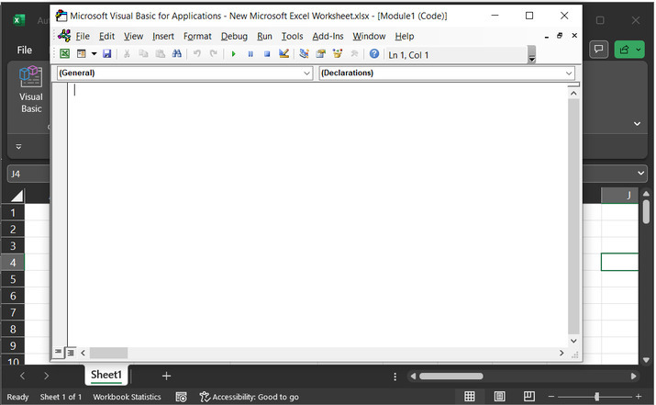Image resolution: width=656 pixels, height=405 pixels.
Task: Open Project Explorer icon
Action: point(305,53)
